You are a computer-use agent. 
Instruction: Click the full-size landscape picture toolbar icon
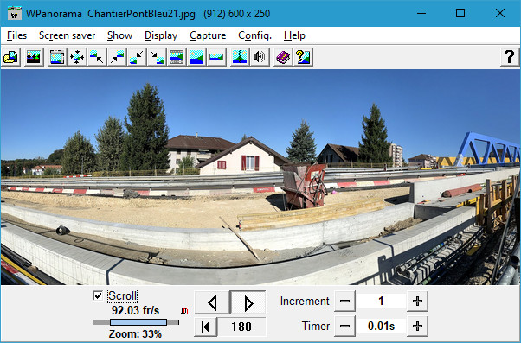pyautogui.click(x=196, y=57)
